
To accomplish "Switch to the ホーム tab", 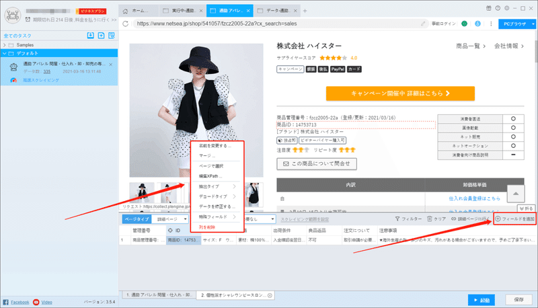I will coord(139,11).
